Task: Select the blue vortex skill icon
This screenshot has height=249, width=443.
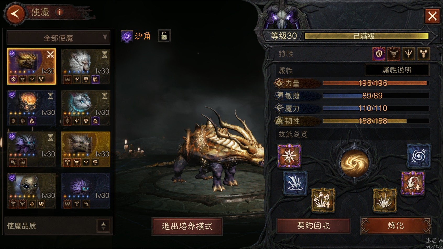Action: 418,156
